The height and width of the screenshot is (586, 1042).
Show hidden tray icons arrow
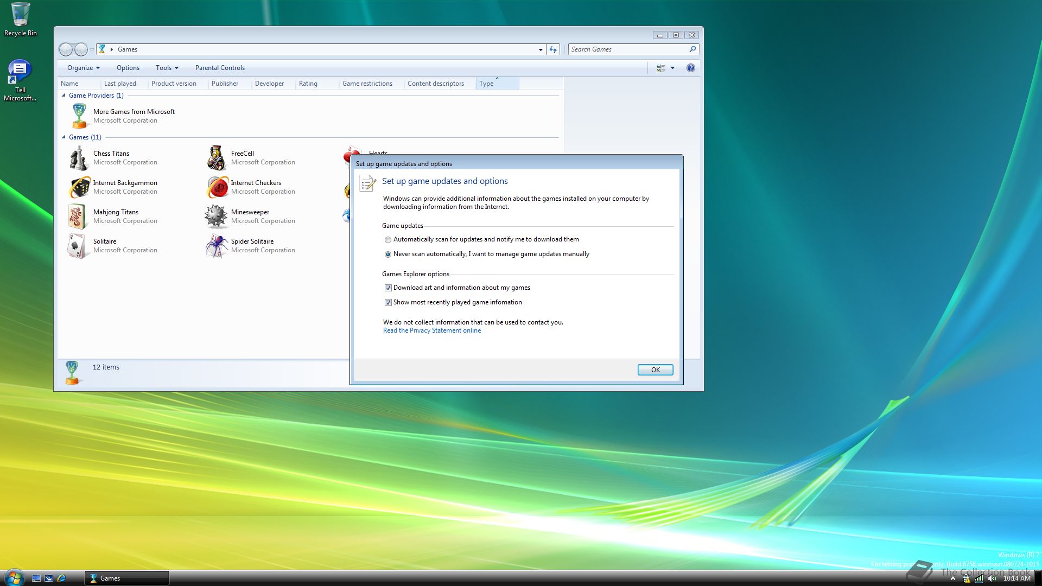pos(952,578)
